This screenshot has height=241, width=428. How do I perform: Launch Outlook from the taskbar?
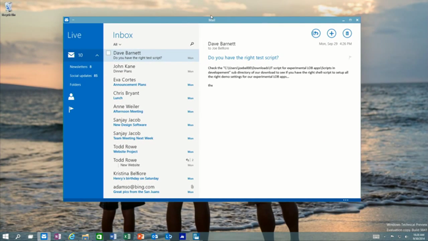tap(155, 236)
